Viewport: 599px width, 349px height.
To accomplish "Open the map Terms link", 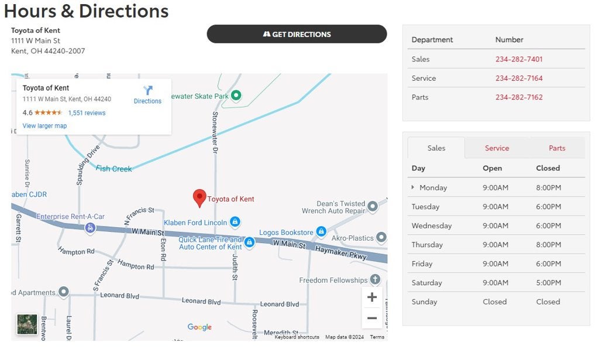I will coord(377,337).
